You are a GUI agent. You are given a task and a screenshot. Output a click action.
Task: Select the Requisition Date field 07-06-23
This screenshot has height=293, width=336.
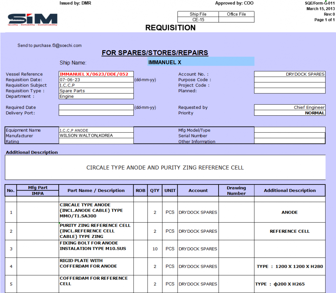pyautogui.click(x=96, y=80)
